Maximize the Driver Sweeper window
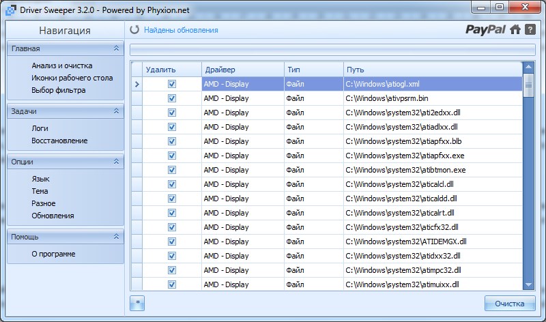Viewport: 546px width, 322px height. pyautogui.click(x=500, y=8)
